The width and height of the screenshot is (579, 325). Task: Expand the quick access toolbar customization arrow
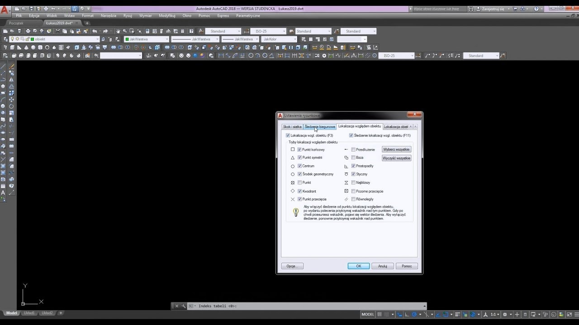click(88, 9)
